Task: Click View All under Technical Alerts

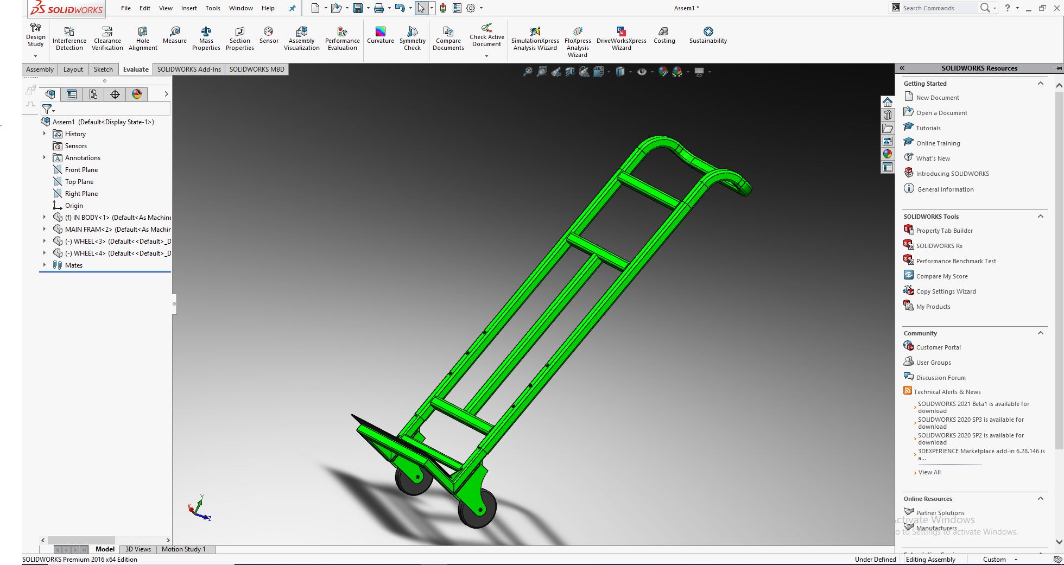Action: tap(929, 472)
